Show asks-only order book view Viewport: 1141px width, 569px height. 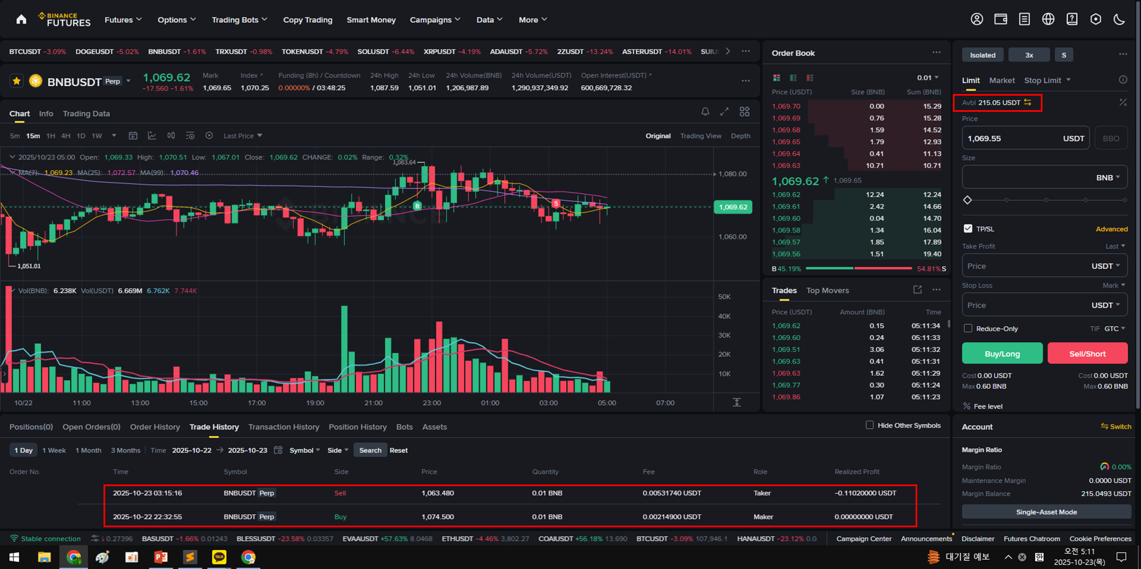click(810, 77)
